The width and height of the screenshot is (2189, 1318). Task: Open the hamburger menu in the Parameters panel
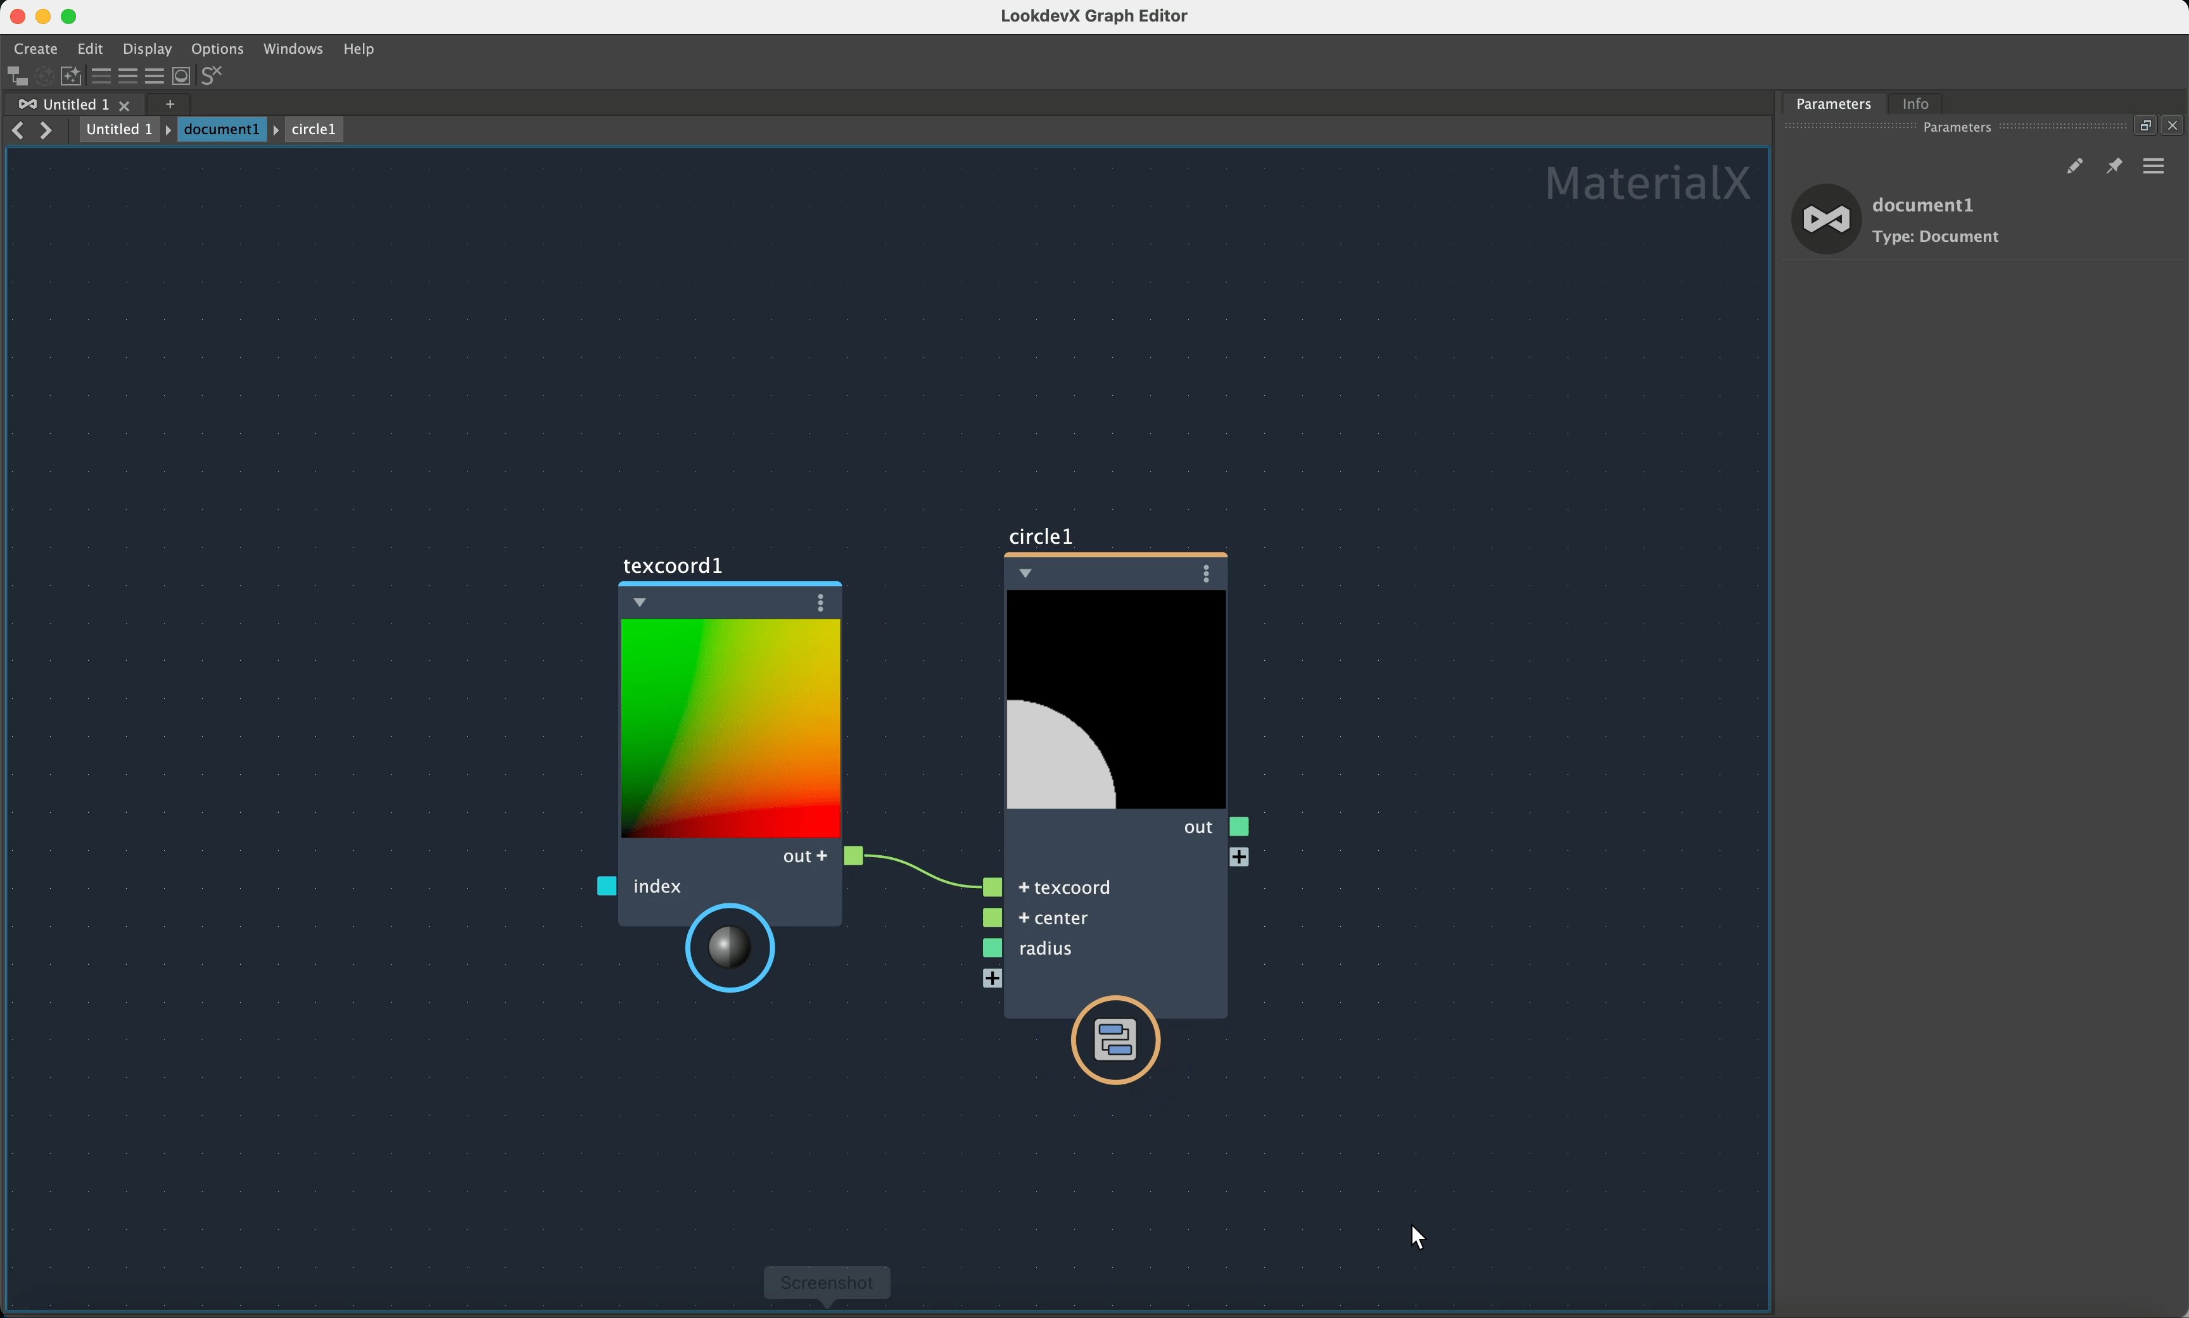click(x=2154, y=167)
